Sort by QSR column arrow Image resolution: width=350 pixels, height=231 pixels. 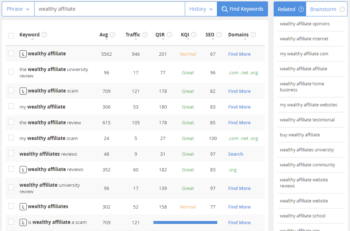point(163,39)
